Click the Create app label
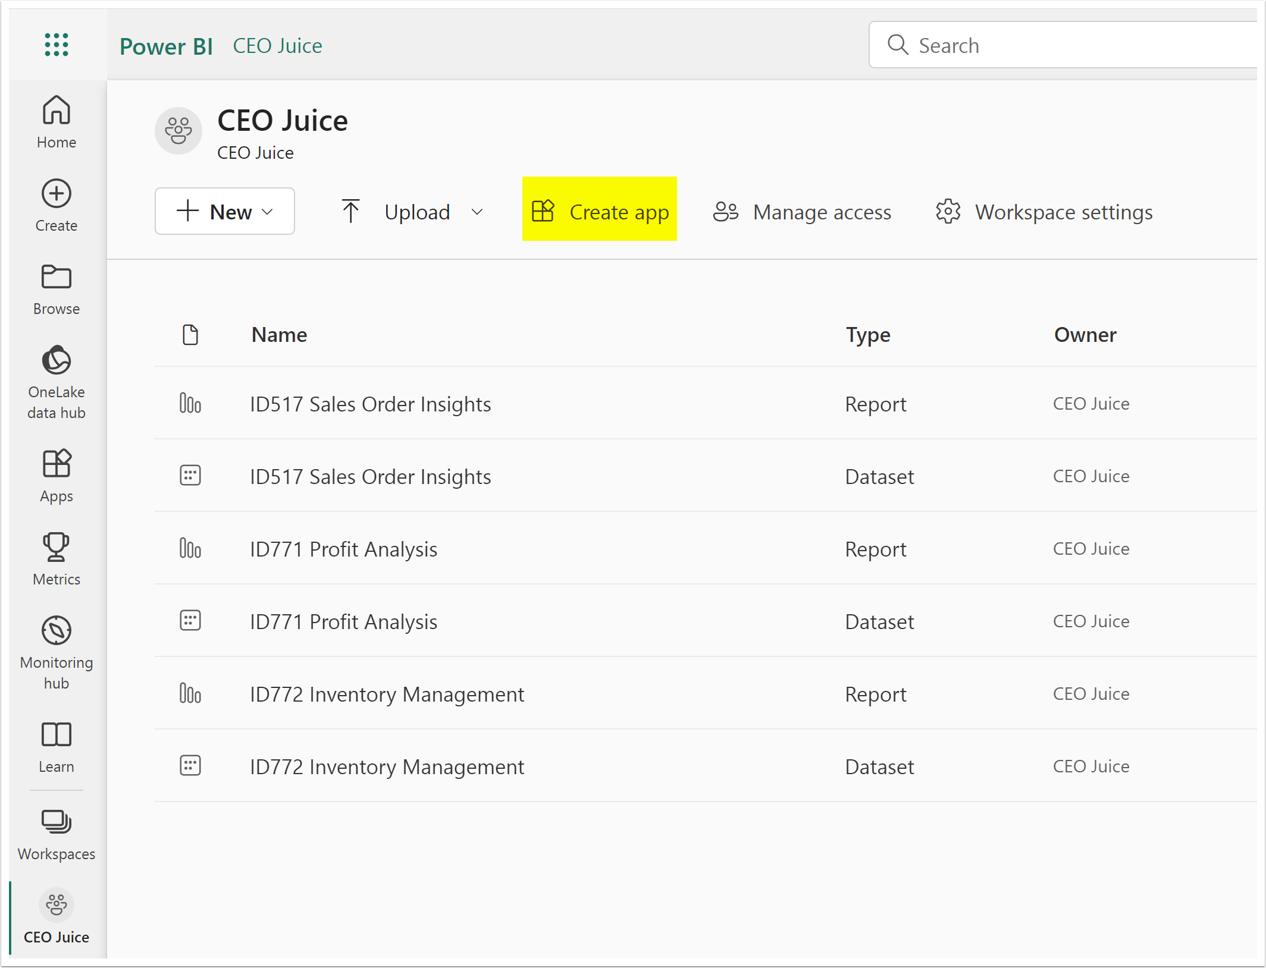Image resolution: width=1266 pixels, height=968 pixels. coord(619,212)
